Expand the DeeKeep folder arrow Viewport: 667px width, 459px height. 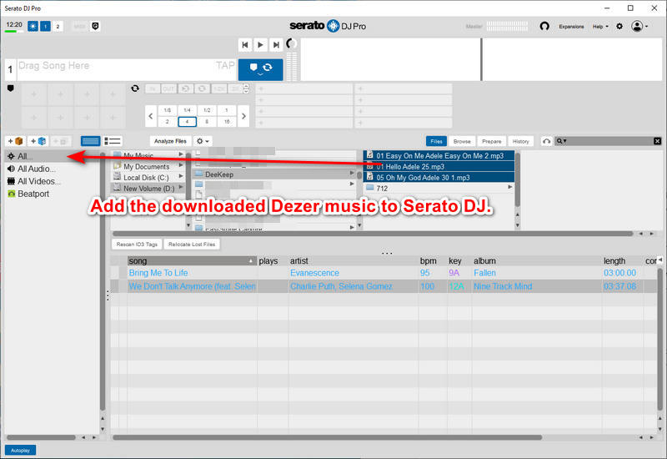[x=352, y=173]
